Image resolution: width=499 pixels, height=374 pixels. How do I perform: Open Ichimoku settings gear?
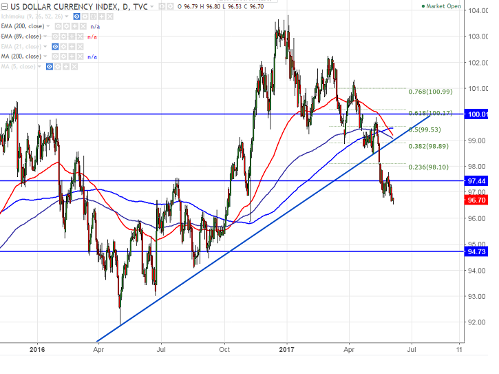point(85,17)
